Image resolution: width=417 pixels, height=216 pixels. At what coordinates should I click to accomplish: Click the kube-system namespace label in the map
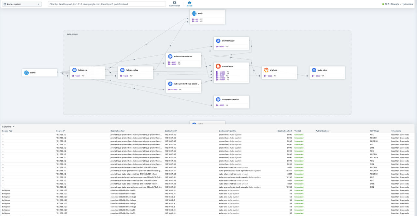point(72,34)
